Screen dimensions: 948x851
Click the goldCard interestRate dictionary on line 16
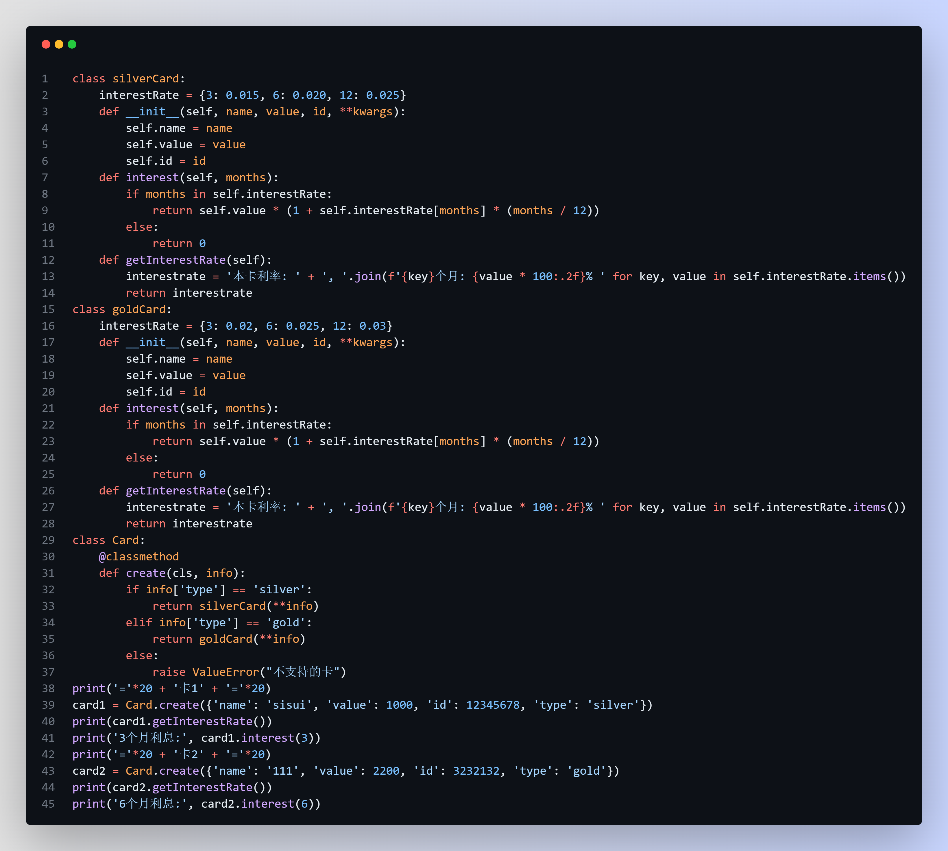[x=246, y=326]
